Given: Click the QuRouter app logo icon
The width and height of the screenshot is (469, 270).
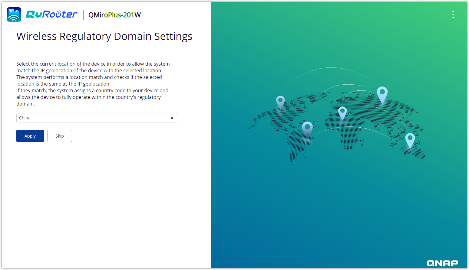Looking at the screenshot, I should 14,15.
